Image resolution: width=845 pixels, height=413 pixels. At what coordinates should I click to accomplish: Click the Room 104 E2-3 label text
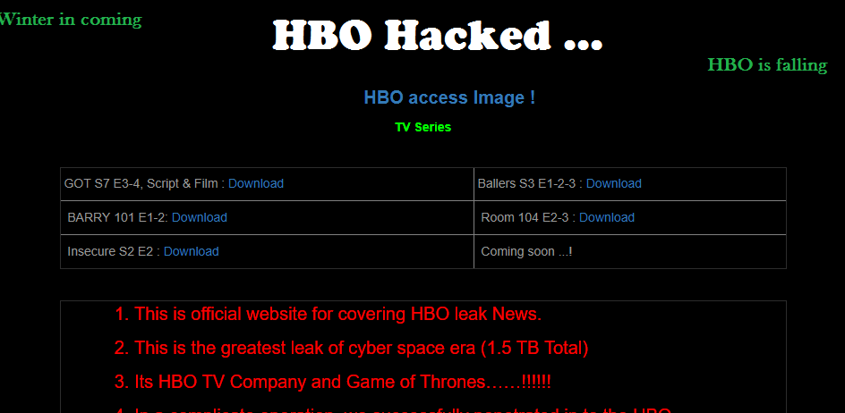[x=528, y=217]
